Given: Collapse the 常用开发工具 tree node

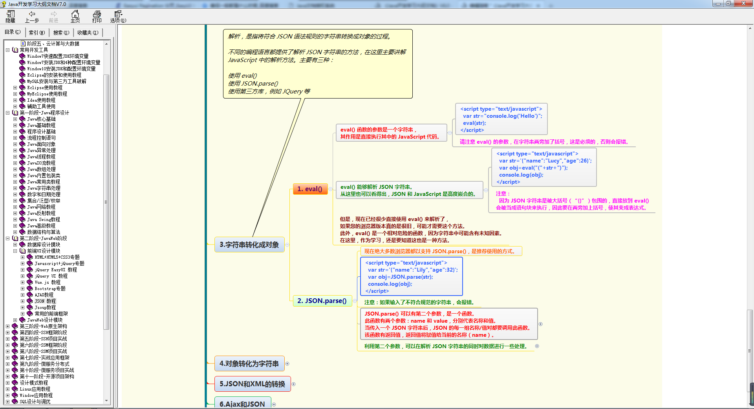Looking at the screenshot, I should (7, 50).
